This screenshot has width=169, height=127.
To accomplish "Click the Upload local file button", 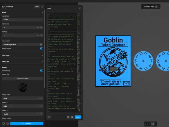I will click(23, 79).
